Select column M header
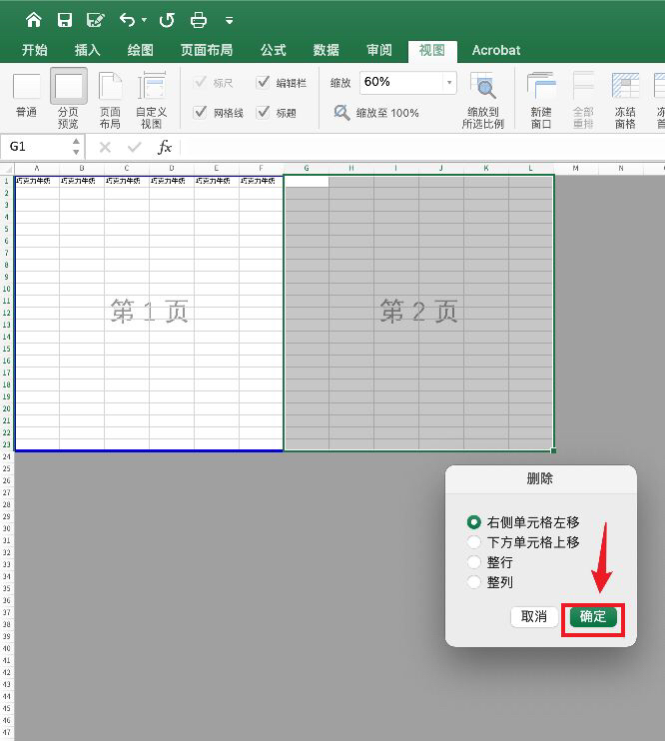The image size is (665, 741). (576, 168)
